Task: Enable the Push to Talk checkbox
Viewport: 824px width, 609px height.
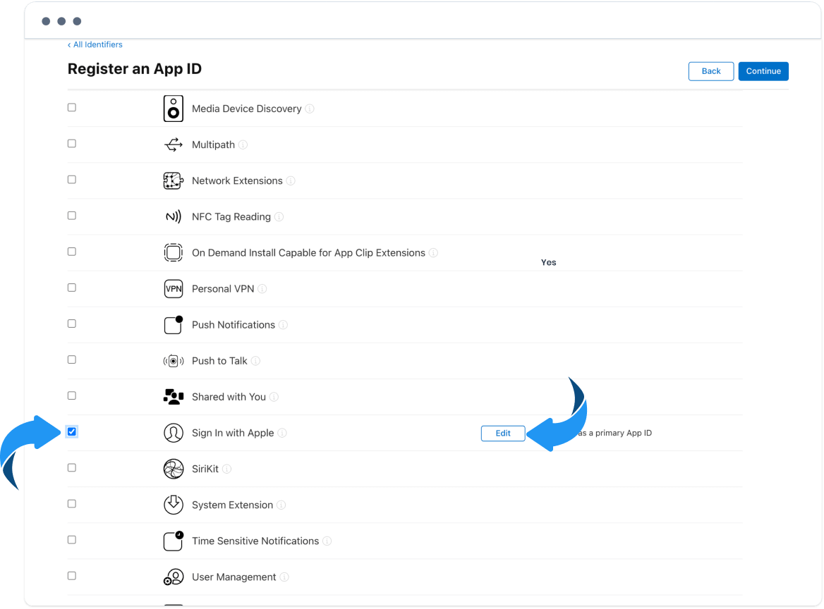Action: coord(72,359)
